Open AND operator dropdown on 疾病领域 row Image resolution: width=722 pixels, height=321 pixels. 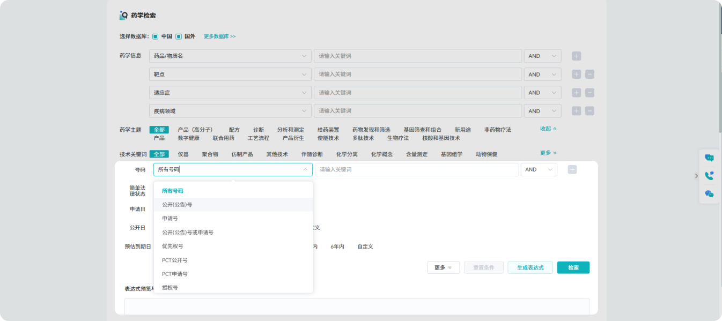543,111
